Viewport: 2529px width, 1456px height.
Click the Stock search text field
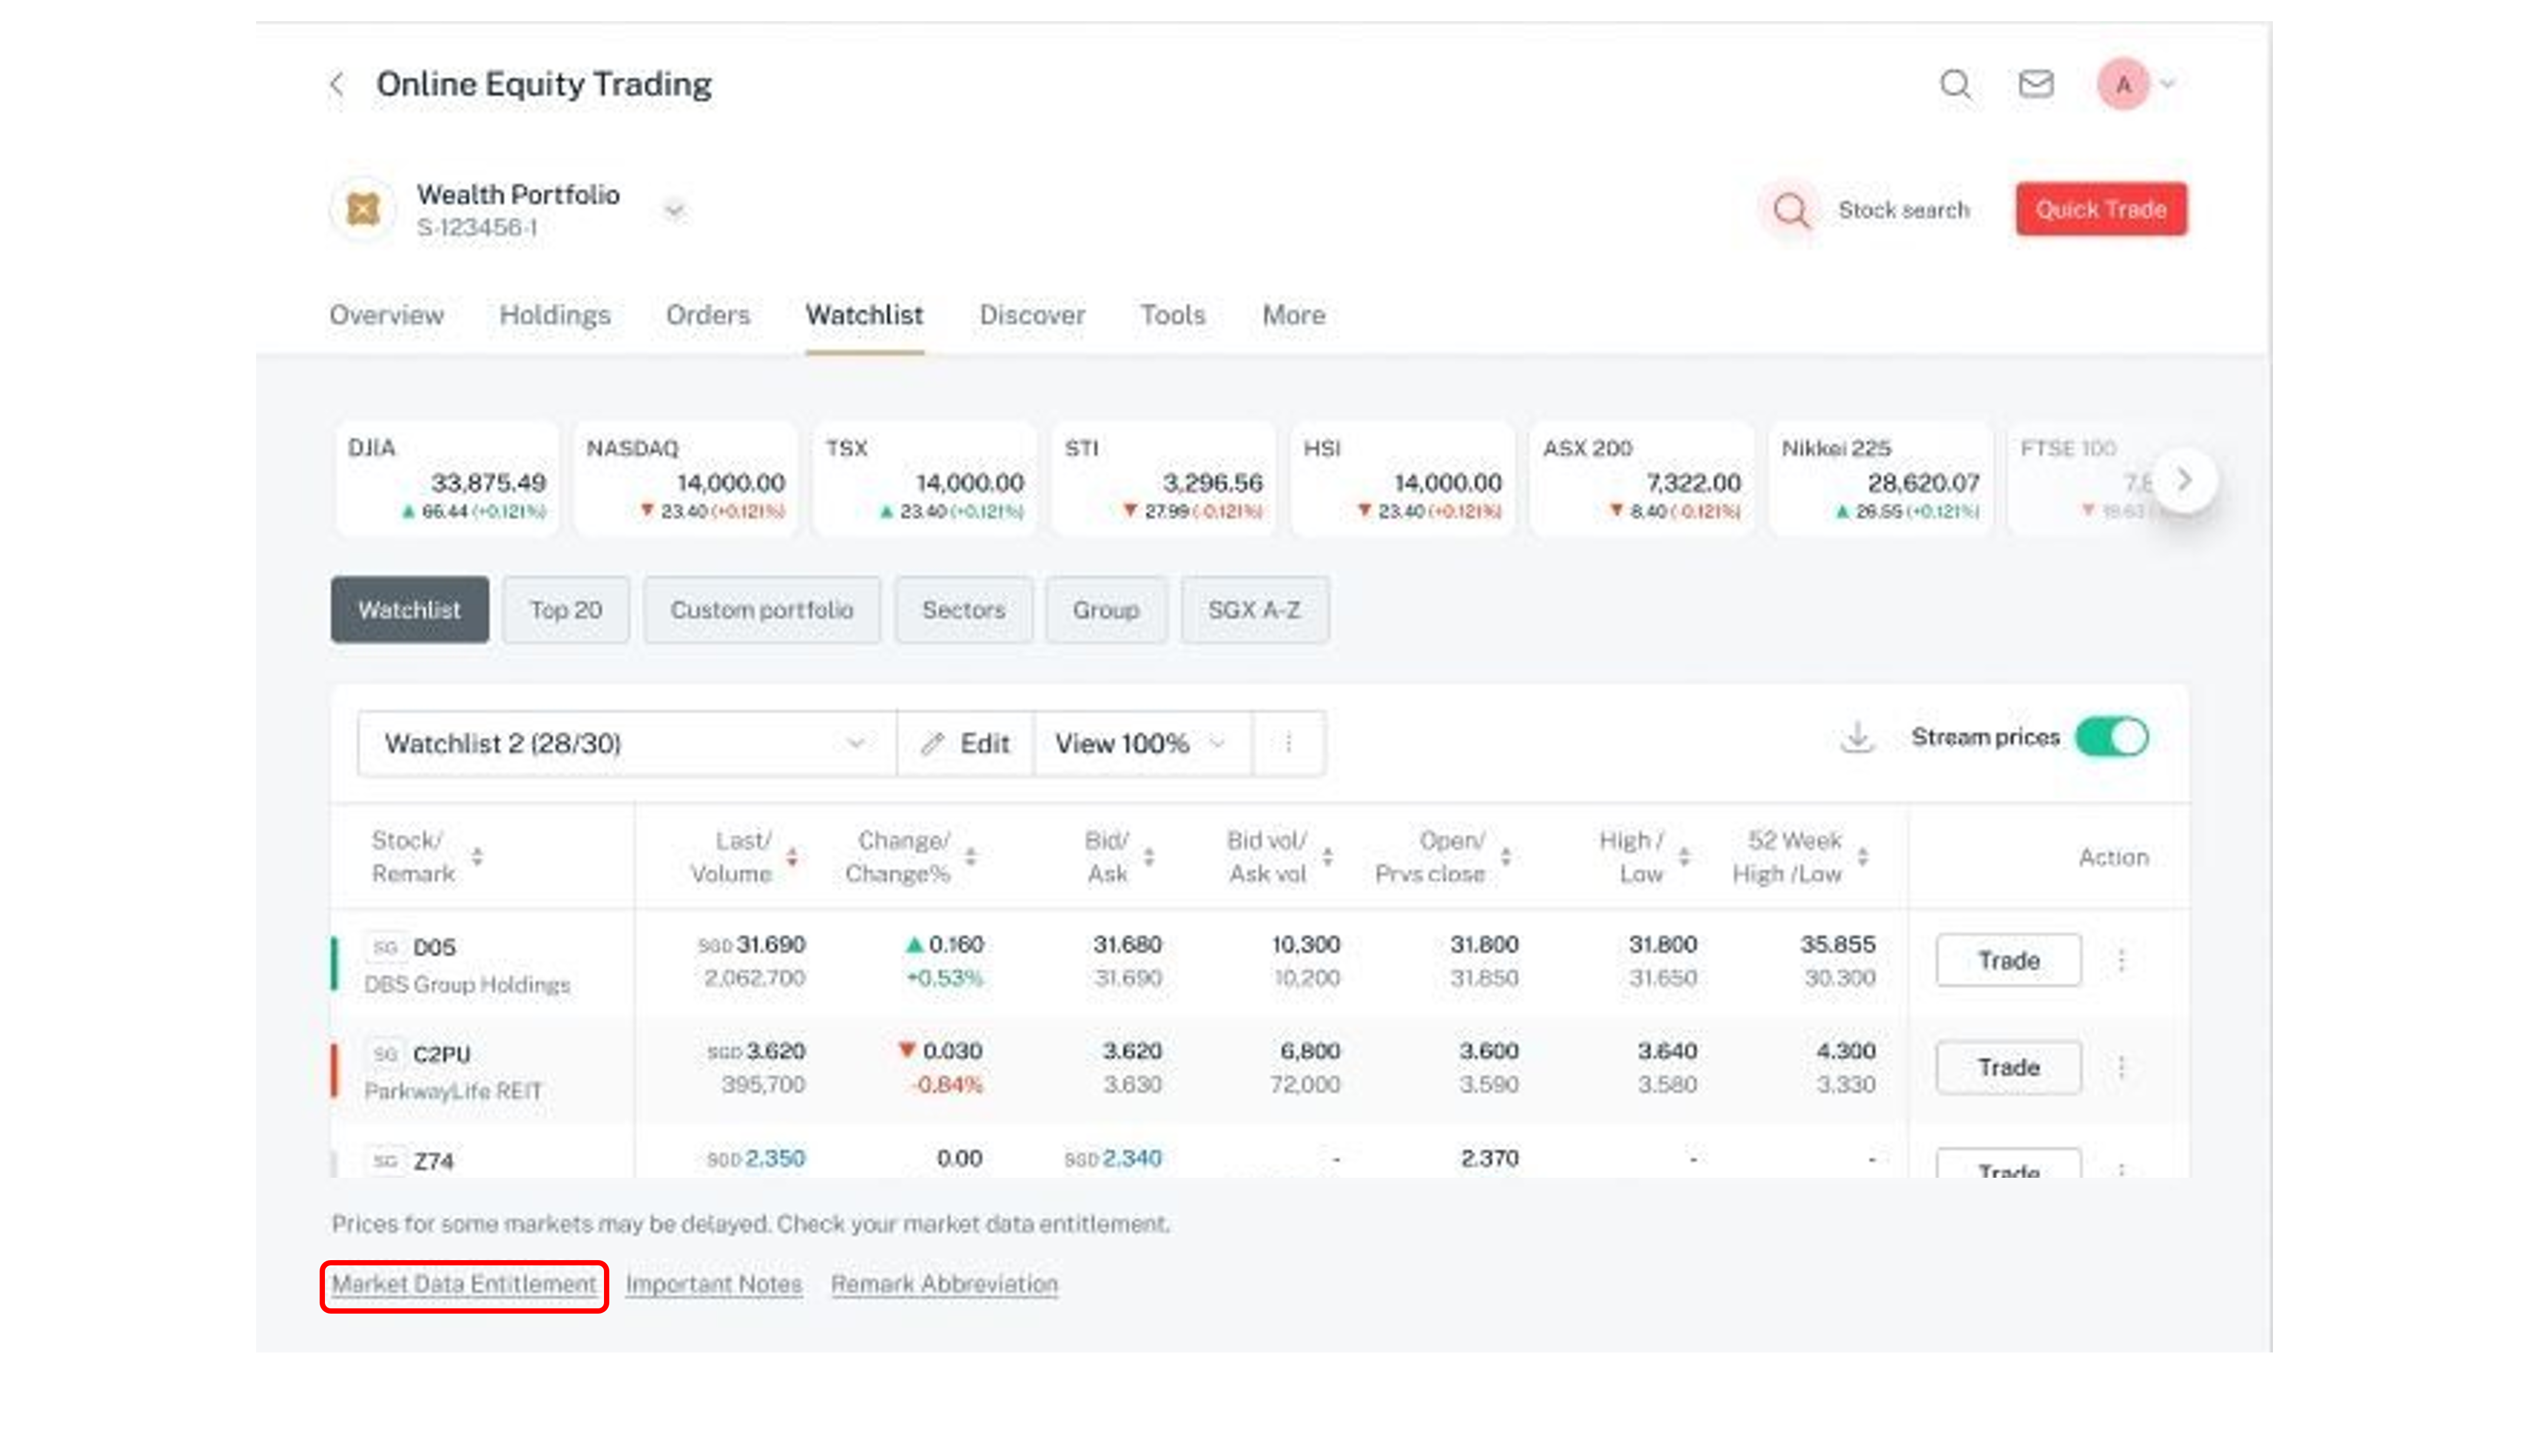(x=1904, y=210)
